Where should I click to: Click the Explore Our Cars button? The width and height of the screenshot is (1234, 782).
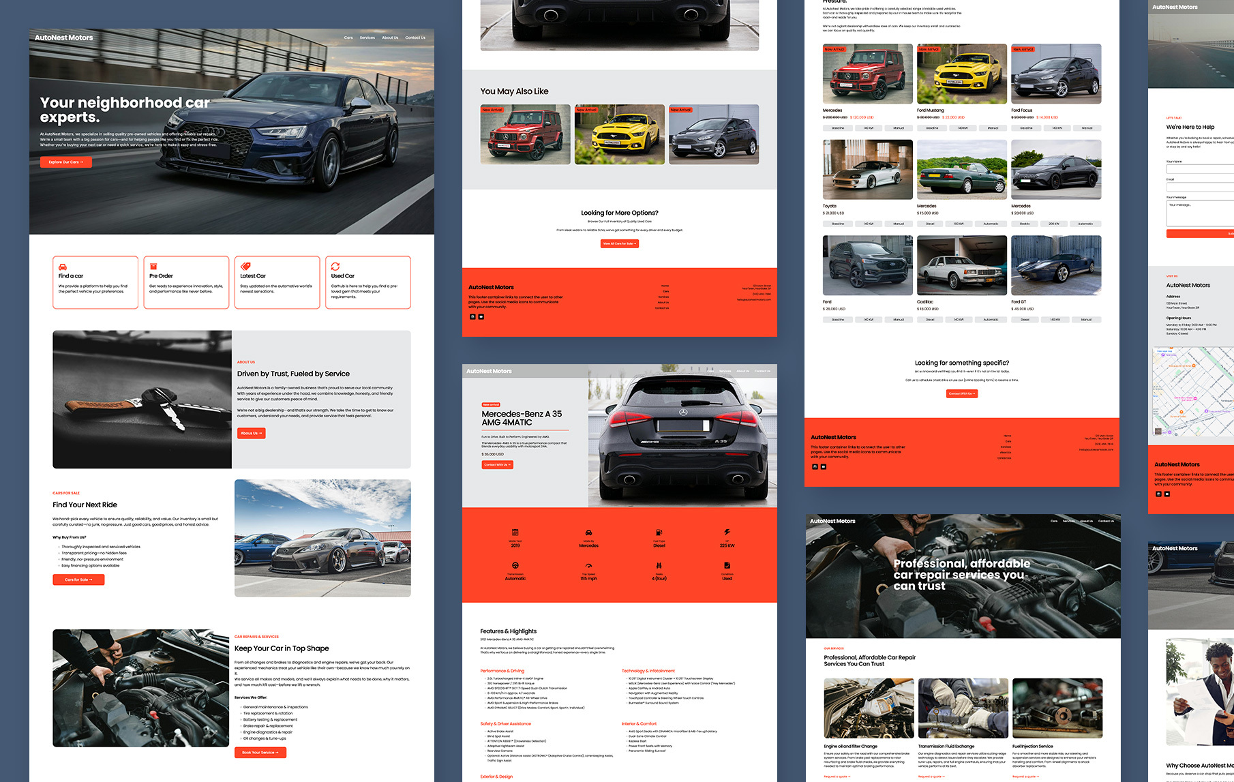point(65,162)
